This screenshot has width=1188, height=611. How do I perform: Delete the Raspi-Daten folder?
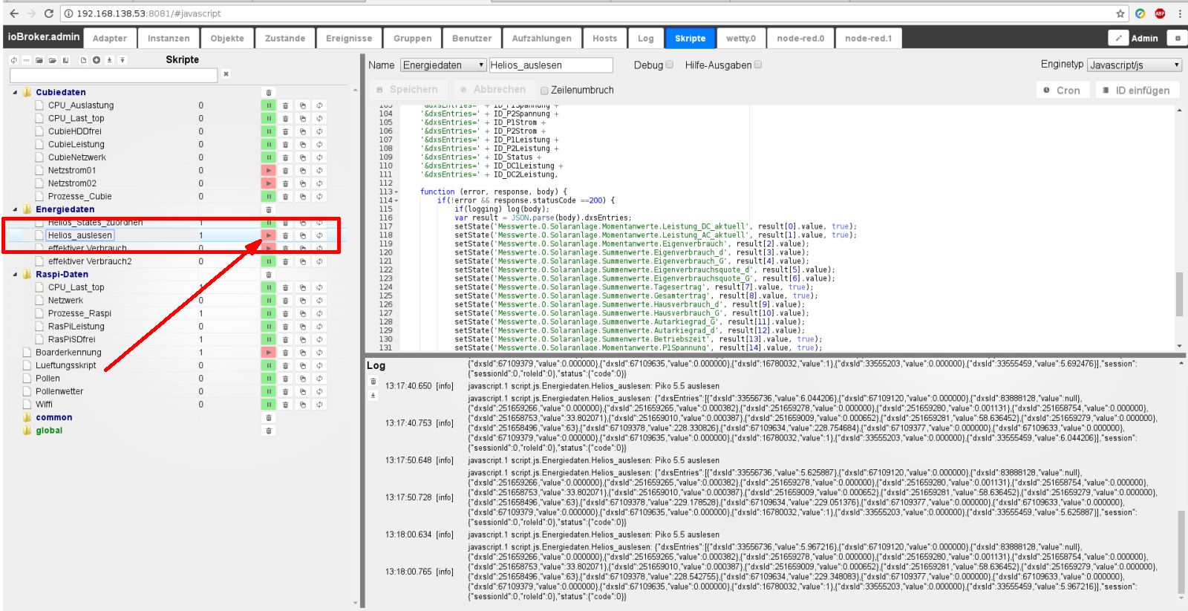click(269, 275)
